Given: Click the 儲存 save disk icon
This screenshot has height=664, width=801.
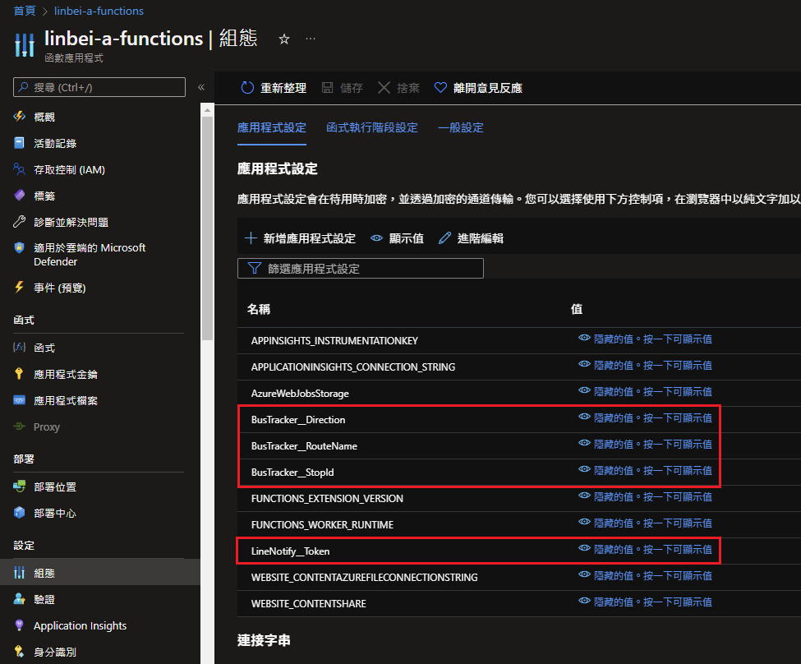Looking at the screenshot, I should click(327, 88).
